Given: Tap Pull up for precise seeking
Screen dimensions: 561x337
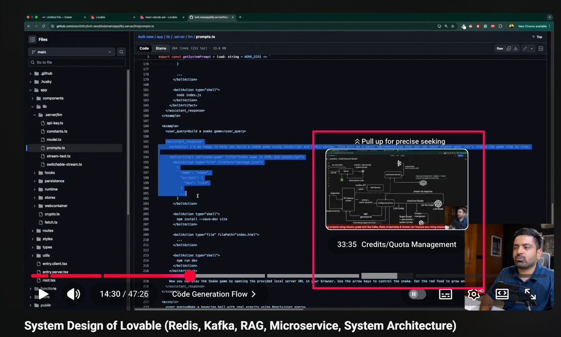Looking at the screenshot, I should [400, 141].
